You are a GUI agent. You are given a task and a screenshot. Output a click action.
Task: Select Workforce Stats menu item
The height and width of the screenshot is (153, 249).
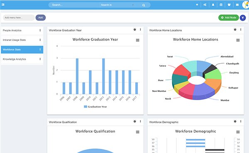pyautogui.click(x=22, y=50)
